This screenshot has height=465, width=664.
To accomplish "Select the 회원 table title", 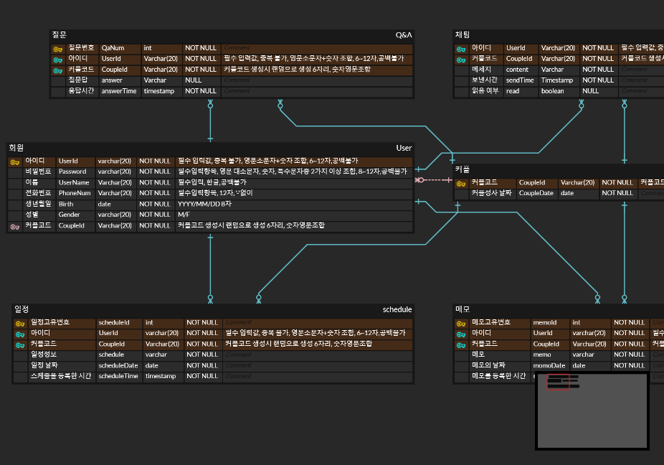I will (16, 148).
